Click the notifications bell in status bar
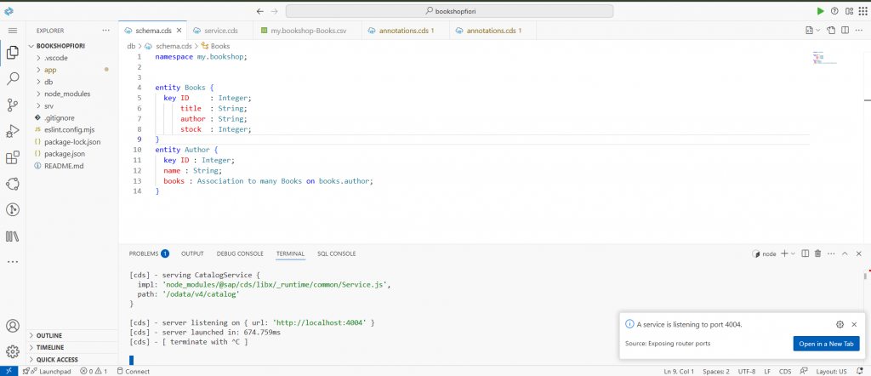This screenshot has width=871, height=376. click(860, 371)
